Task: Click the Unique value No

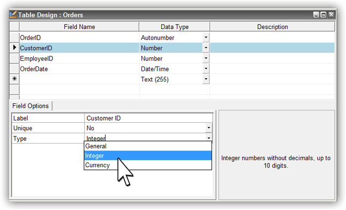Action: (x=145, y=128)
